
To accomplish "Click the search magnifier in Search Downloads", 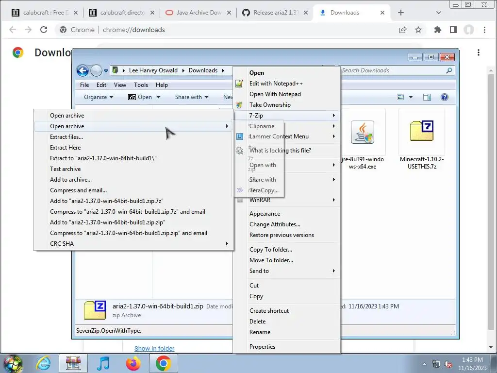I will point(449,70).
